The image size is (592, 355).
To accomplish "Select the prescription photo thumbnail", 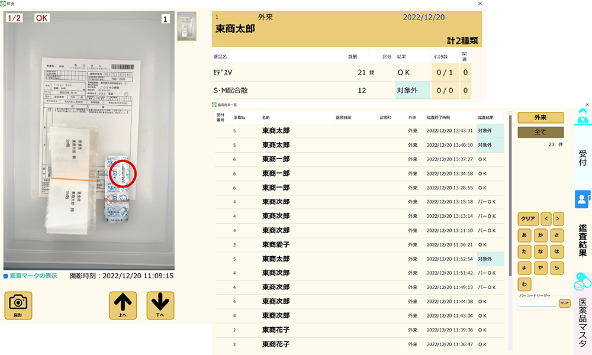I will click(186, 26).
